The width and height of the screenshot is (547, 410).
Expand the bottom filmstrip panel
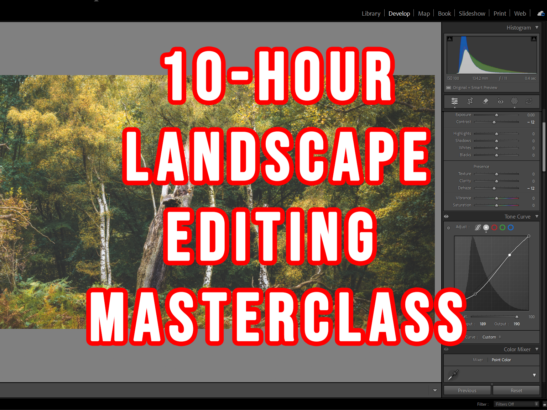click(435, 390)
